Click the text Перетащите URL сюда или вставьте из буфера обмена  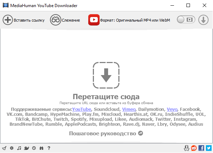pos(106,103)
